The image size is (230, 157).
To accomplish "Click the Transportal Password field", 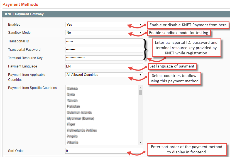I will tap(104, 50).
